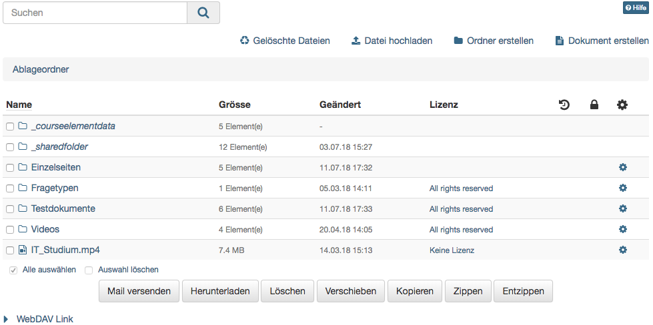Click the version history column icon
This screenshot has height=325, width=653.
click(x=564, y=105)
